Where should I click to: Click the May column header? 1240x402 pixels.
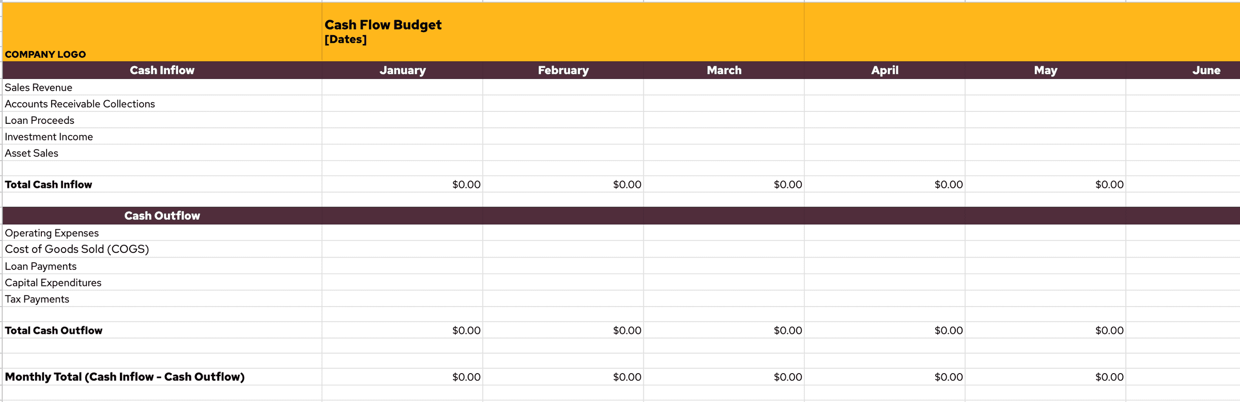click(x=1045, y=70)
